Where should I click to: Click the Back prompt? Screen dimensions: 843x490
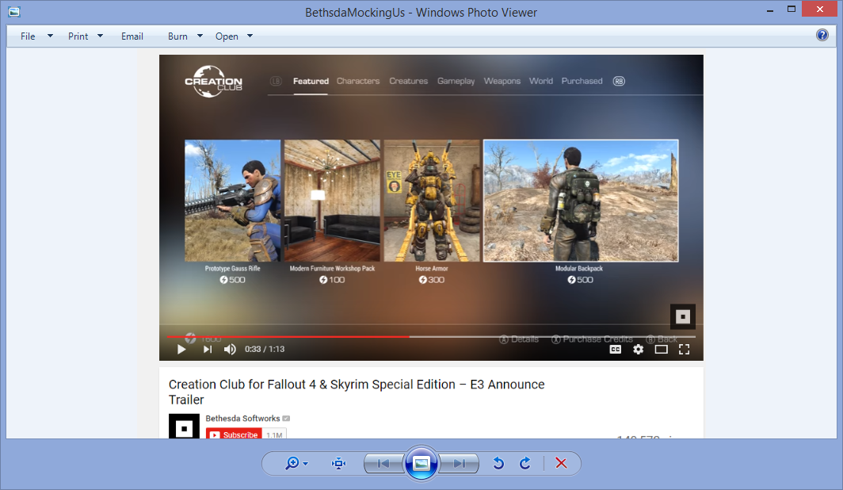[x=662, y=339]
